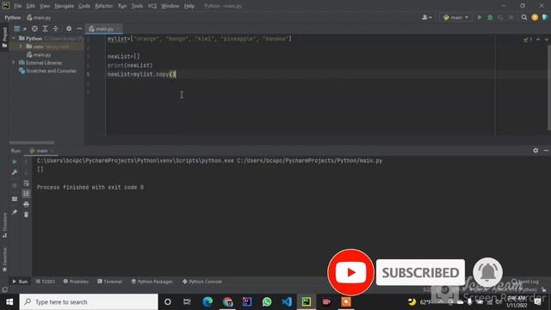Open Run panel settings gear

[536, 151]
